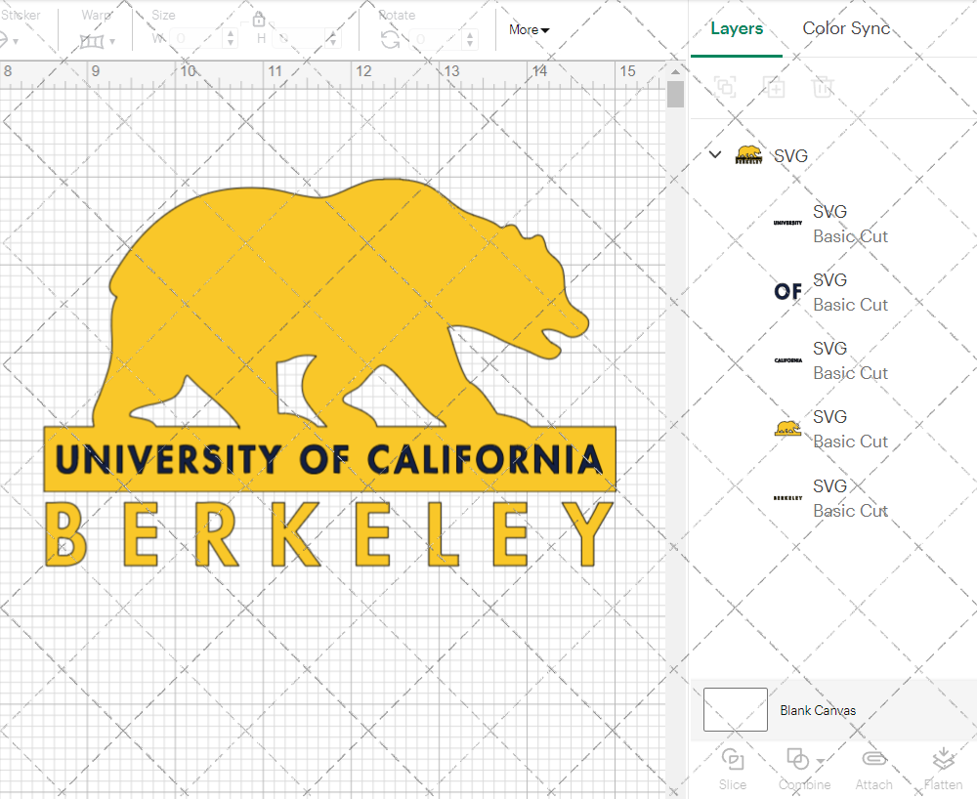Open the More dropdown
Image resolution: width=977 pixels, height=799 pixels.
[528, 29]
